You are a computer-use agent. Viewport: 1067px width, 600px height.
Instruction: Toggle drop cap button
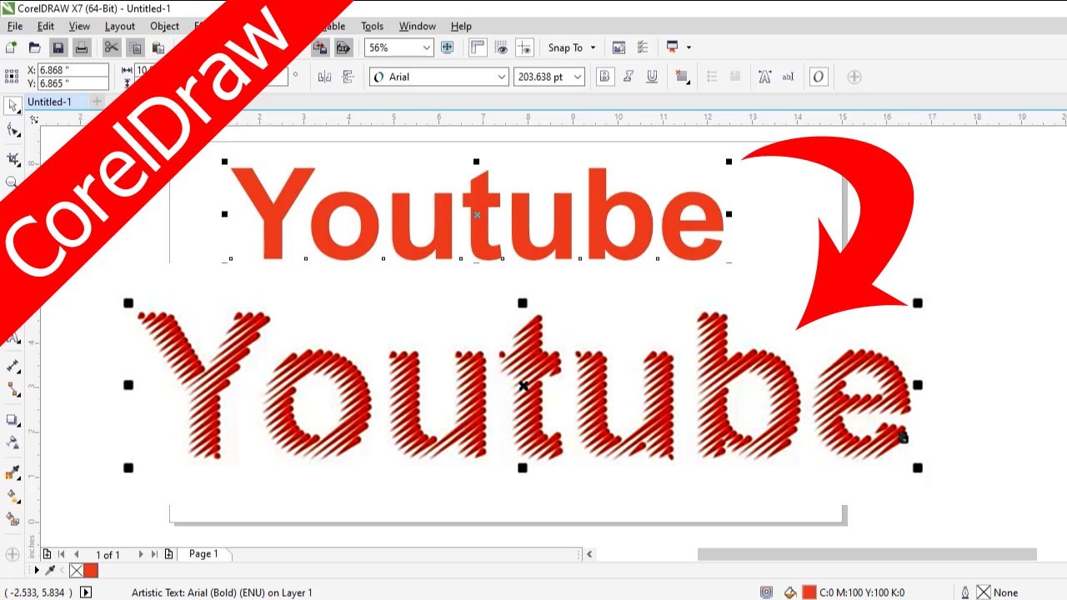pyautogui.click(x=735, y=77)
